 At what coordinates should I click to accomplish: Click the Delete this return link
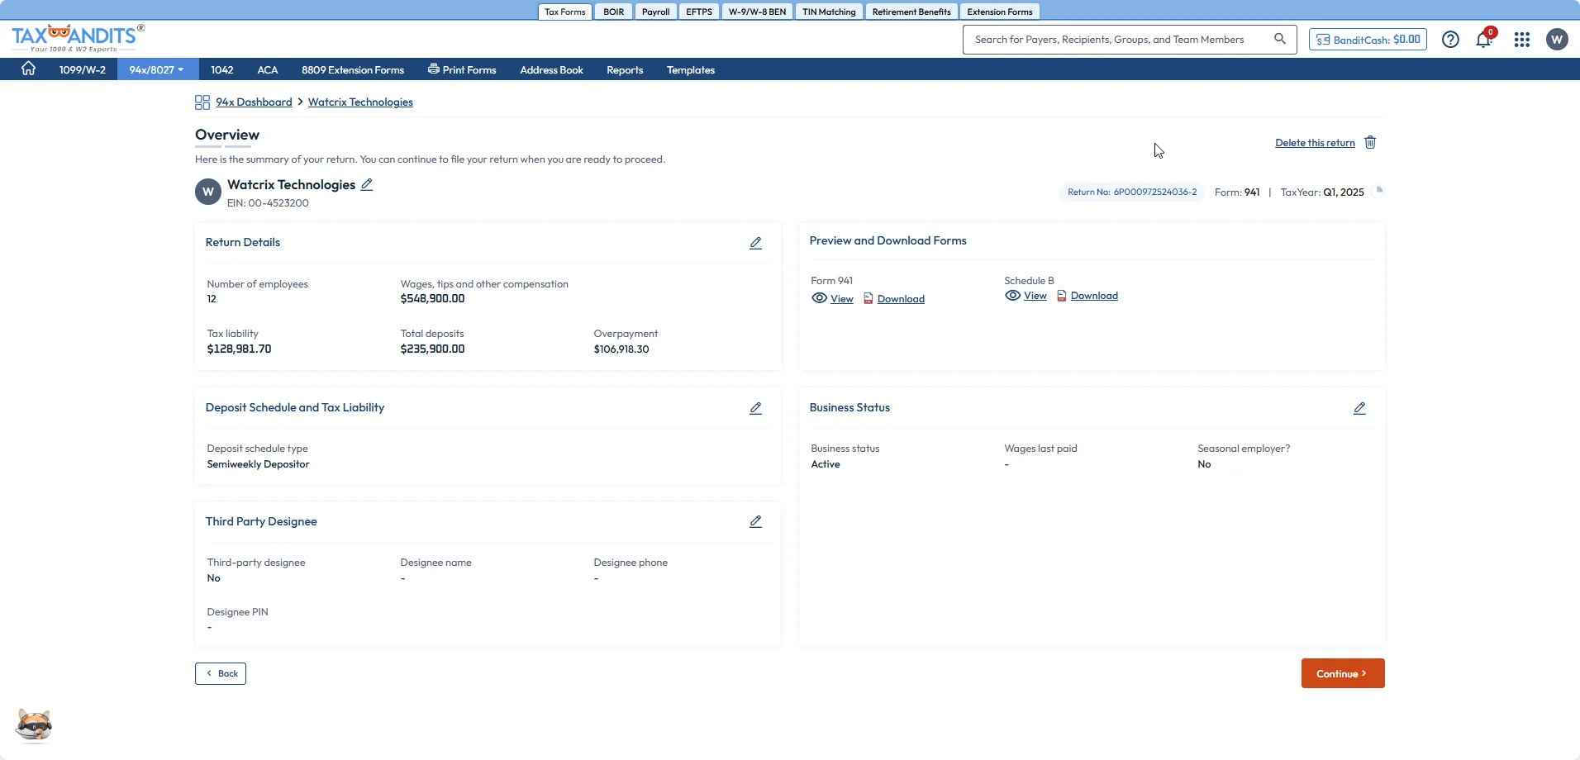pyautogui.click(x=1315, y=143)
